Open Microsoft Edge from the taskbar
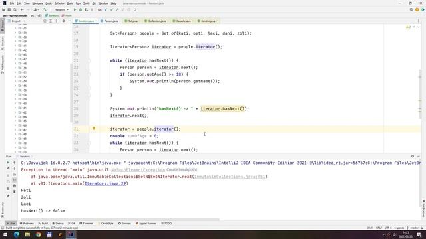This screenshot has width=426, height=239. pyautogui.click(x=16, y=234)
